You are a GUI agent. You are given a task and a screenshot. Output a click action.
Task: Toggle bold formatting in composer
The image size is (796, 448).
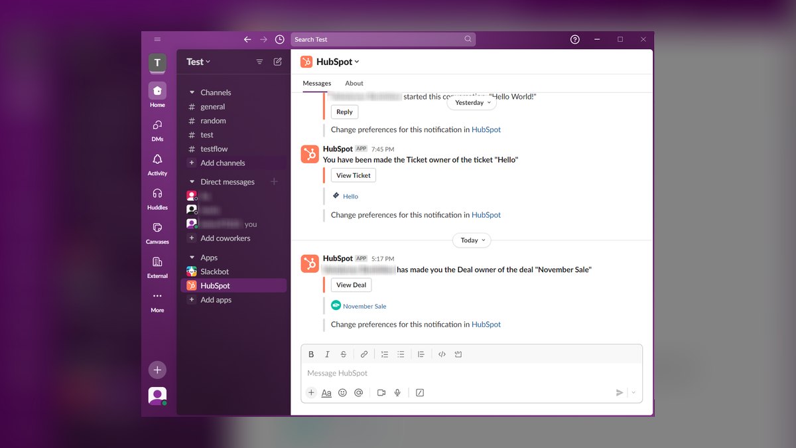click(x=311, y=354)
